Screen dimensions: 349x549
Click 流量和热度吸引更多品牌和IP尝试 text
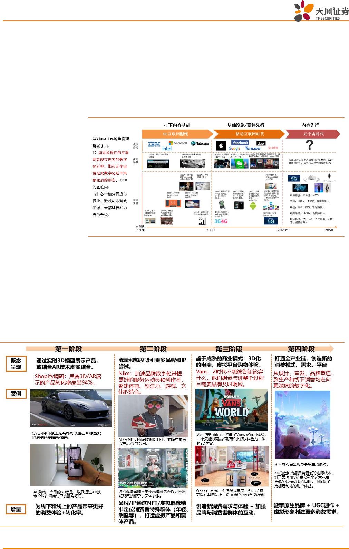coord(152,363)
